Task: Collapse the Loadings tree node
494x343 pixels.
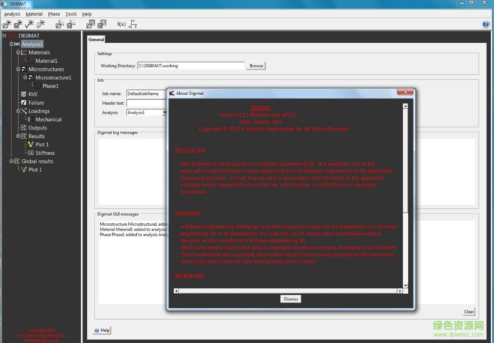Action: click(18, 111)
